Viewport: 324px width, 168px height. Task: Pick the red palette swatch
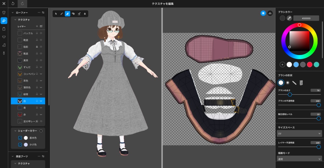pyautogui.click(x=309, y=64)
